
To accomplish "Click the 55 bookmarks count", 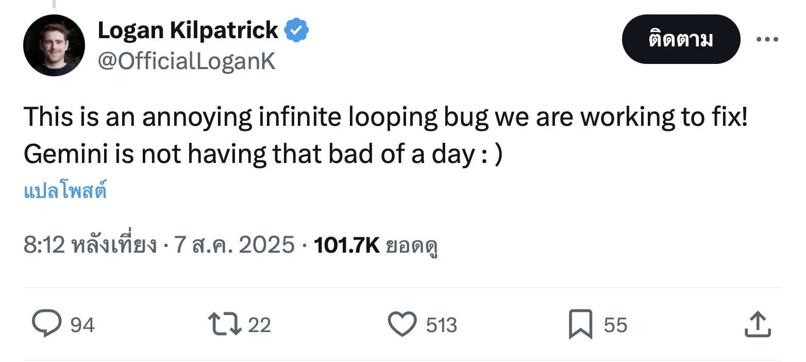I will [615, 325].
